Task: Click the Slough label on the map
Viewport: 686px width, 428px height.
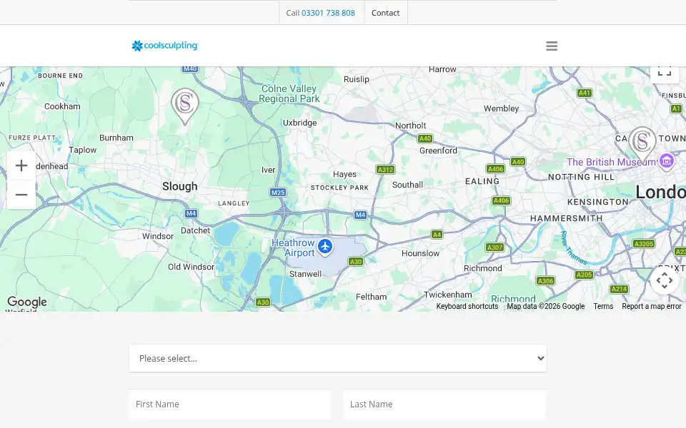Action: point(180,186)
